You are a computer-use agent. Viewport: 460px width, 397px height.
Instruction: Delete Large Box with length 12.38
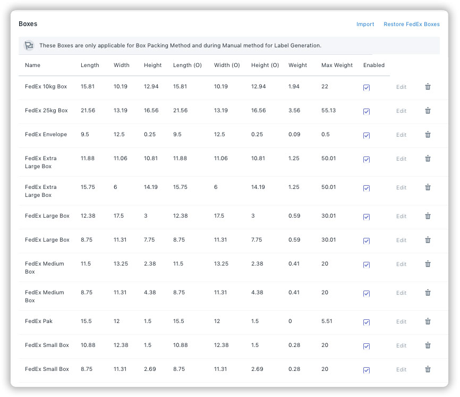click(428, 216)
